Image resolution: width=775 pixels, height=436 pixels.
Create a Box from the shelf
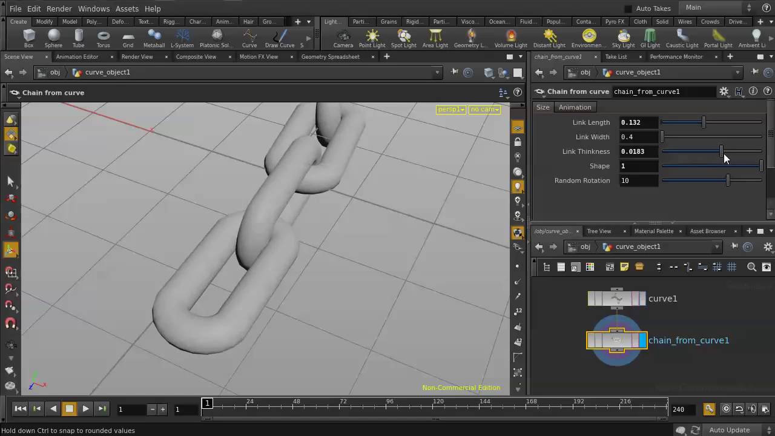pos(28,38)
